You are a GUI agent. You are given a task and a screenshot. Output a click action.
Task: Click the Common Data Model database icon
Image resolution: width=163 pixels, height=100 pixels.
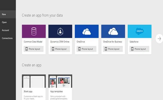[x=34, y=31]
